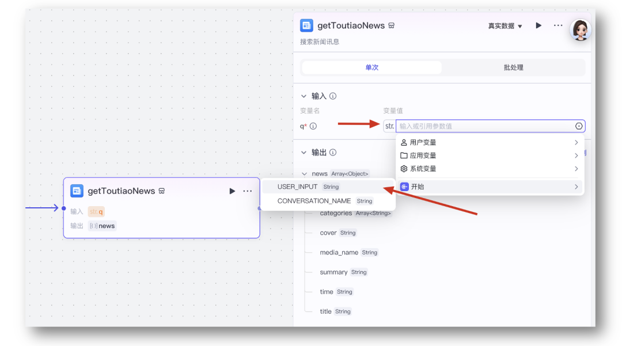The width and height of the screenshot is (622, 346).
Task: Click the save icon on the canvas node
Action: (162, 191)
